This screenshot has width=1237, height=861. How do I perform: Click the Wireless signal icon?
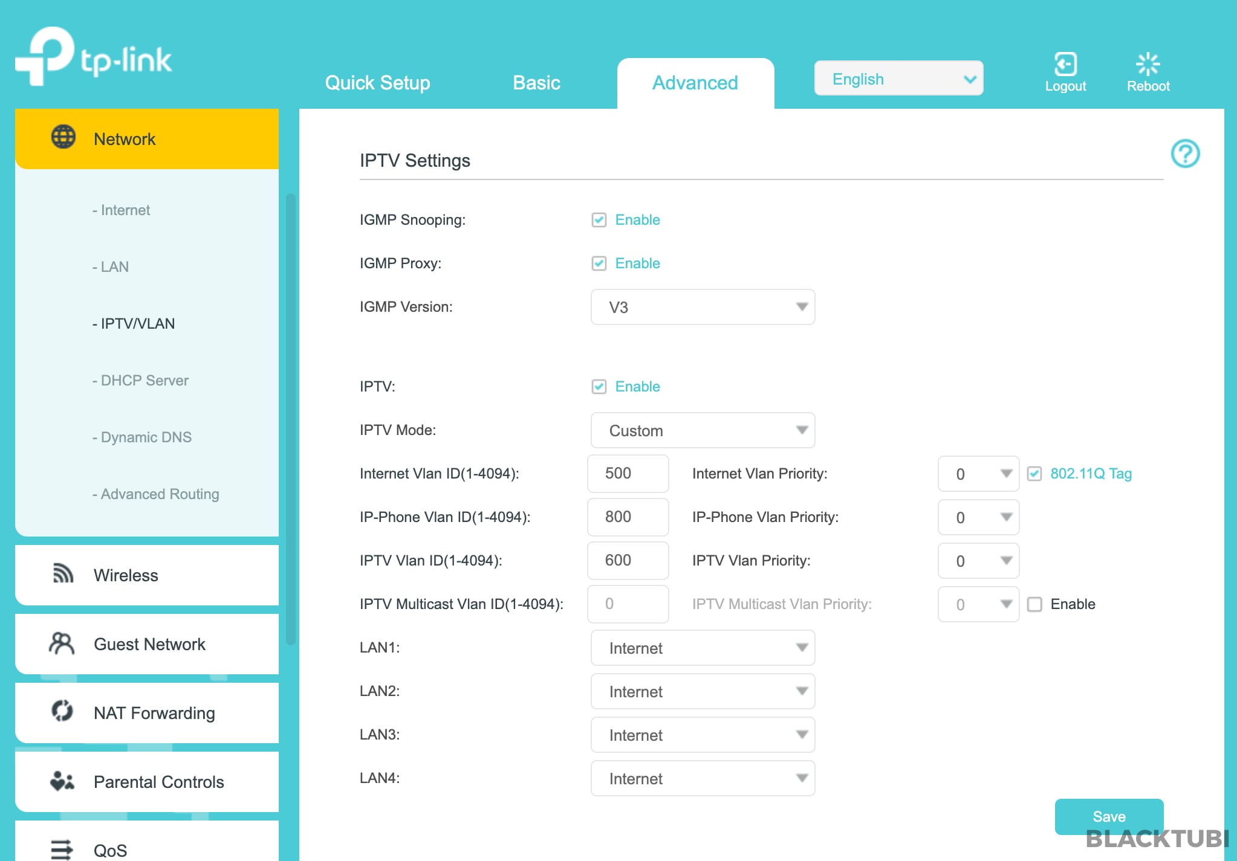[63, 573]
